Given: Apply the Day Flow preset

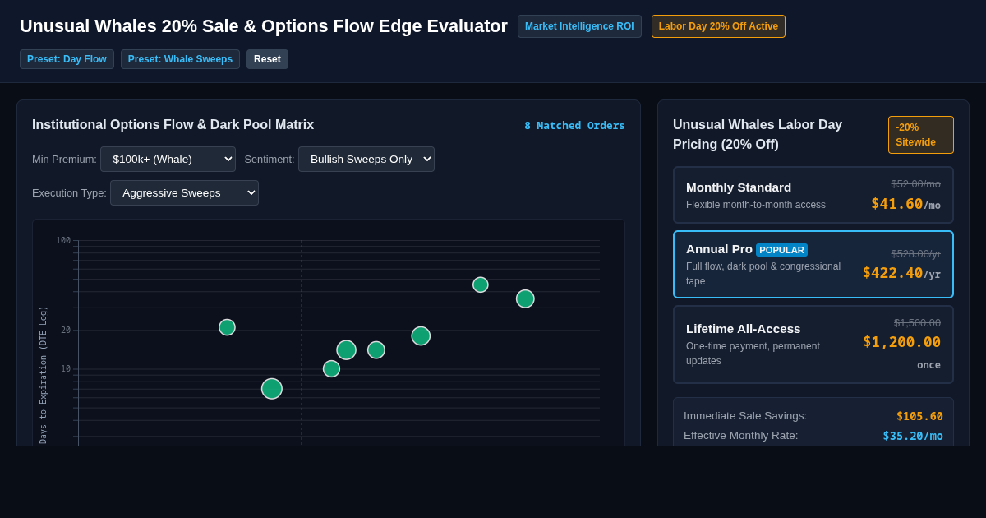Looking at the screenshot, I should [x=67, y=59].
